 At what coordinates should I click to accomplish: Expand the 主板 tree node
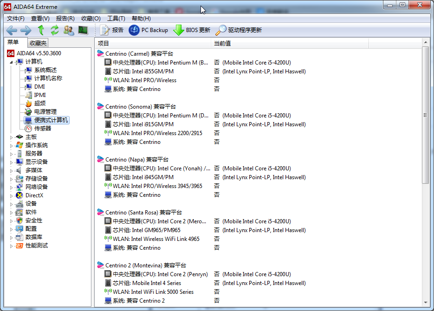11,137
